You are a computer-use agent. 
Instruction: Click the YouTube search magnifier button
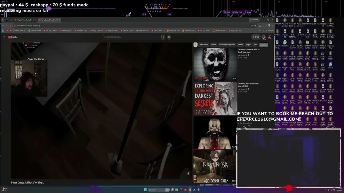coord(163,37)
